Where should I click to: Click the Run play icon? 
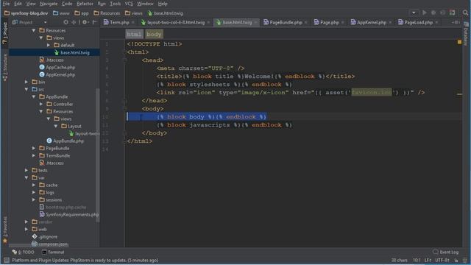[x=425, y=13]
